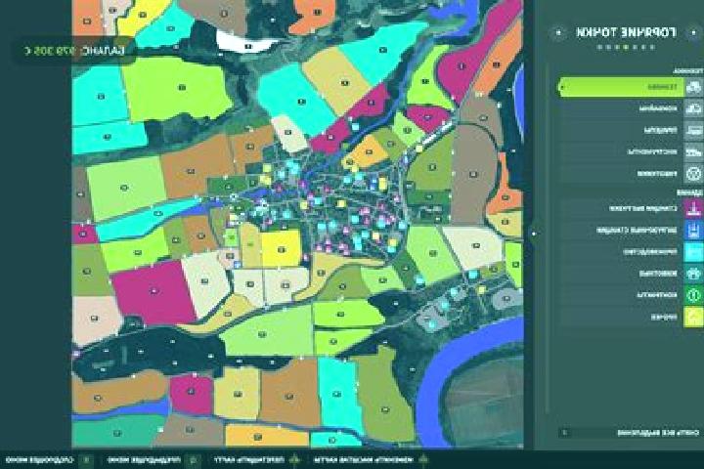Click the teal animals paw icon
704x469 pixels.
pyautogui.click(x=694, y=274)
